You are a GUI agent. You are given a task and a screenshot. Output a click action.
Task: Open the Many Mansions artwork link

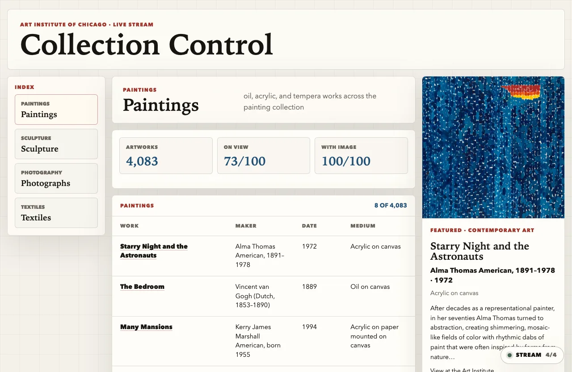point(146,327)
